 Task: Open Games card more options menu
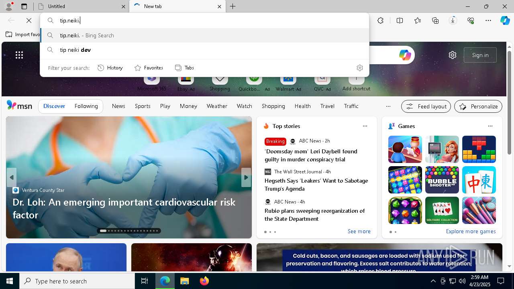tap(490, 126)
